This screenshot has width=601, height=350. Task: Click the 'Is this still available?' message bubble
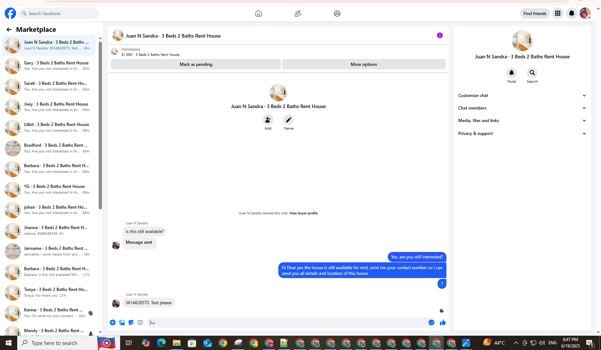(x=145, y=232)
